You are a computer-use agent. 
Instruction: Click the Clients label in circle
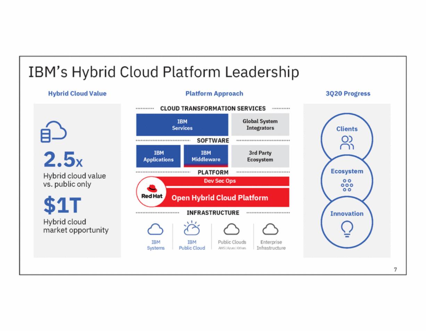click(x=347, y=129)
